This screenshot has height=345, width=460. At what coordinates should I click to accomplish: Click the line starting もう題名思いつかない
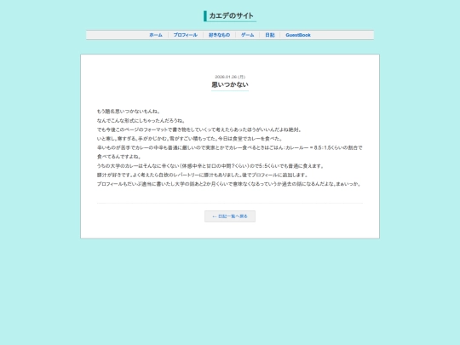tap(129, 112)
